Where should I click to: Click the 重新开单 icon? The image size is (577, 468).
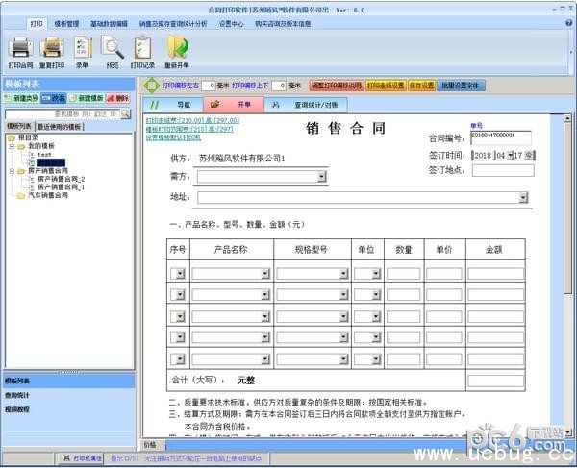tap(177, 48)
